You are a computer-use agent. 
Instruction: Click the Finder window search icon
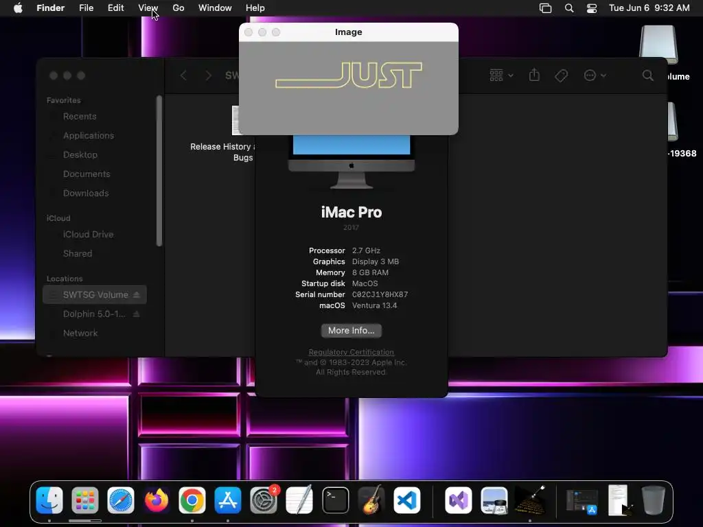click(x=647, y=75)
